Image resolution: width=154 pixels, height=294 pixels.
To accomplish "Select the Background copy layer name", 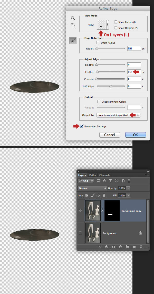I will tap(132, 211).
